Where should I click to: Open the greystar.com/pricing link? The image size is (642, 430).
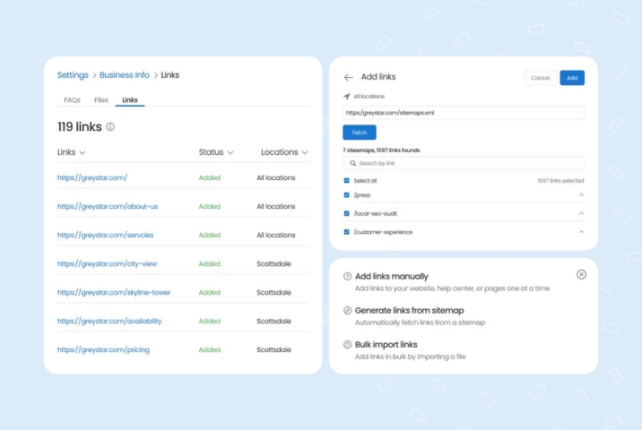click(103, 349)
